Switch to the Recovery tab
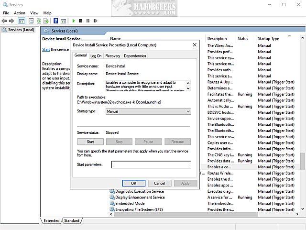The image size is (306, 230). click(113, 56)
